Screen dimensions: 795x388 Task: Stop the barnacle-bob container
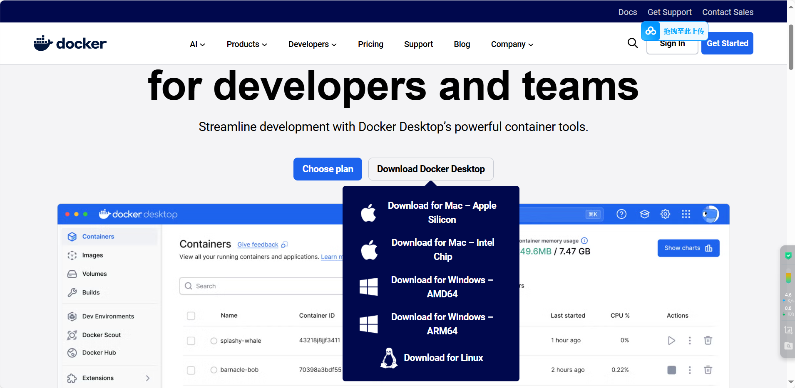click(672, 370)
